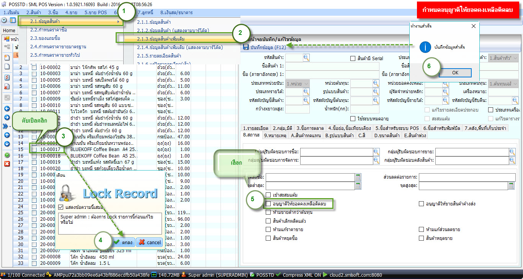523x279 pixels.
Task: Enable อนุญาตให้ยอดคงเหลือติดลบ checkbox
Action: tap(268, 204)
